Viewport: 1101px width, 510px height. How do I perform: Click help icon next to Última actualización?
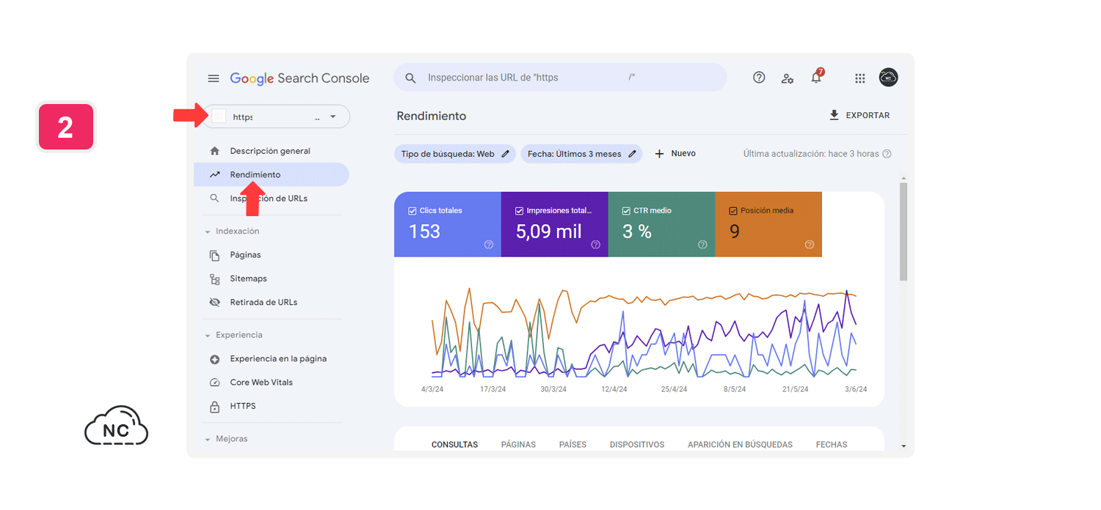pyautogui.click(x=887, y=154)
